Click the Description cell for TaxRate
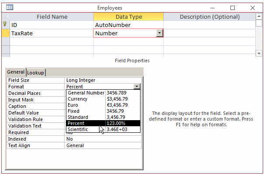 tap(209, 33)
